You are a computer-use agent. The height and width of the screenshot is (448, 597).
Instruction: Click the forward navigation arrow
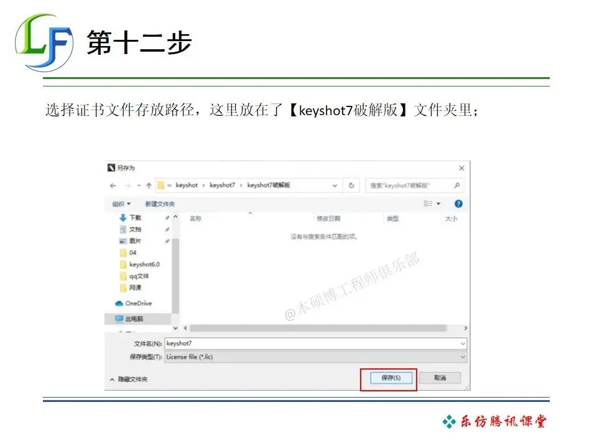pos(128,185)
